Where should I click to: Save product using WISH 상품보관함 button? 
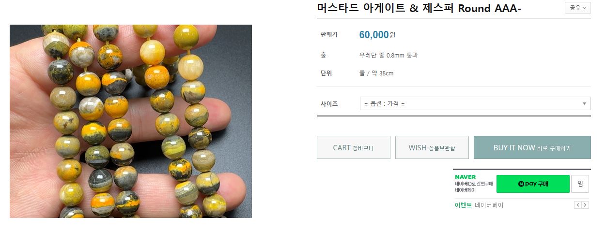(x=432, y=147)
